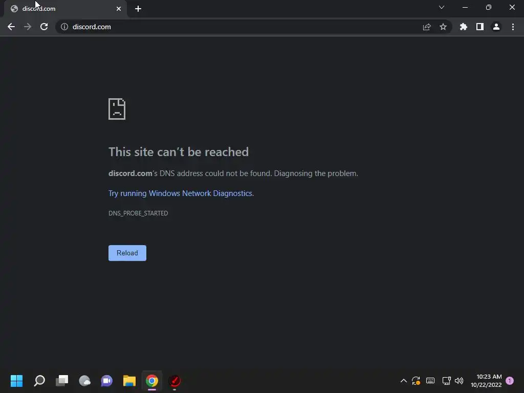This screenshot has height=393, width=524.
Task: Restore down the Chrome window
Action: pyautogui.click(x=489, y=7)
